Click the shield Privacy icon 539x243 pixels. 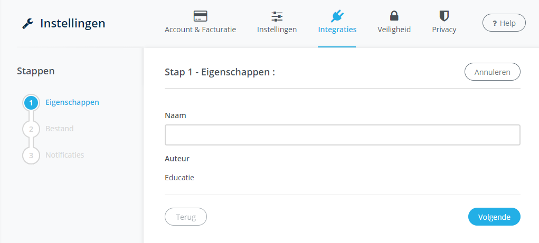[444, 16]
